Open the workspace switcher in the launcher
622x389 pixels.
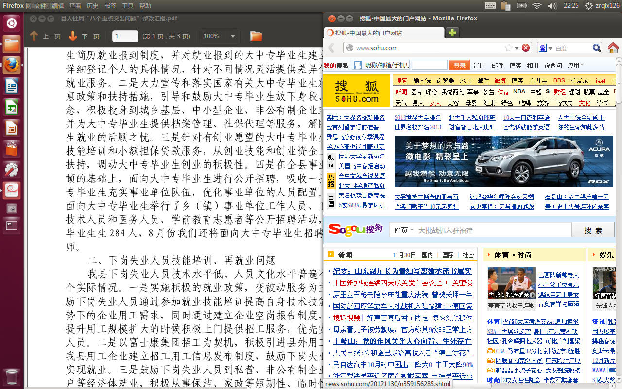pyautogui.click(x=12, y=226)
